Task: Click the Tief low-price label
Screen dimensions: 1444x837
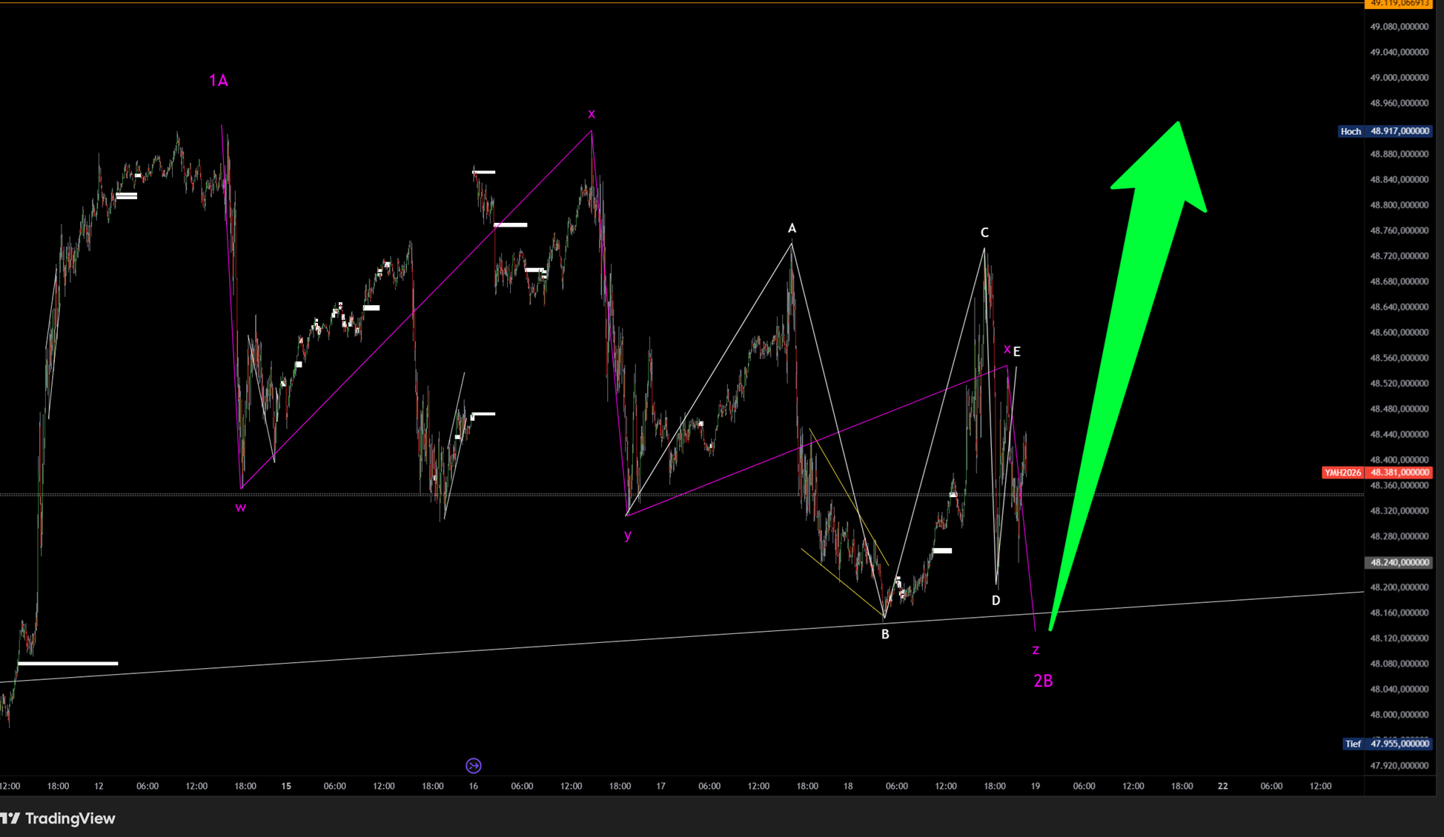Action: [x=1353, y=744]
